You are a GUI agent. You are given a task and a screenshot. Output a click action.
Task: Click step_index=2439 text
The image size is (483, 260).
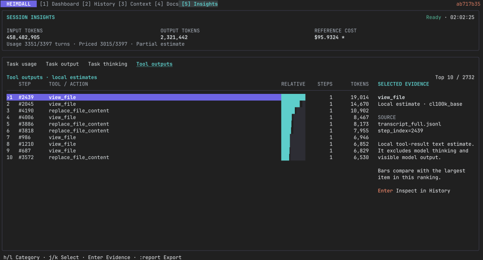400,131
